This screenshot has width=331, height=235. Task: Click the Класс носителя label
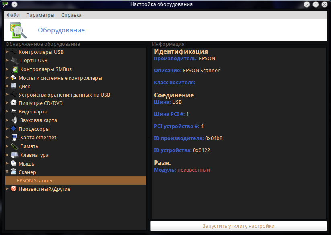tap(175, 83)
